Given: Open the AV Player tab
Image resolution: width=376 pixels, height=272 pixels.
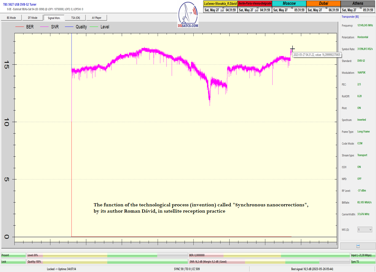Looking at the screenshot, I should point(97,18).
